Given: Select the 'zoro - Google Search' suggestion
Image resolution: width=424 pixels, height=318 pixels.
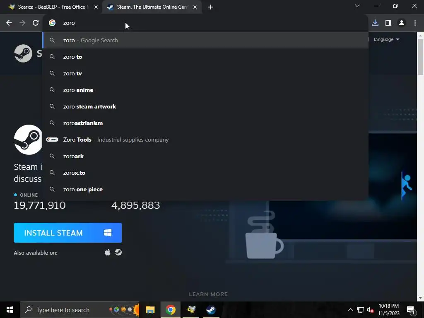Looking at the screenshot, I should (x=205, y=40).
